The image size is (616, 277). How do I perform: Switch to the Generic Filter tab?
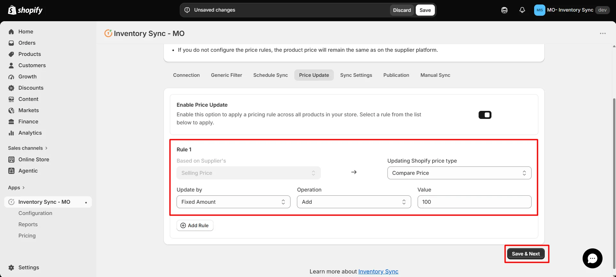(x=226, y=75)
